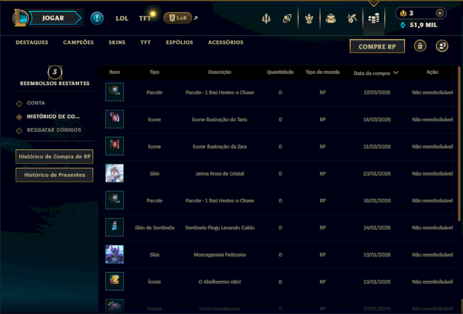463x314 pixels.
Task: Open the ESPÓLIOS store tab
Action: click(179, 42)
